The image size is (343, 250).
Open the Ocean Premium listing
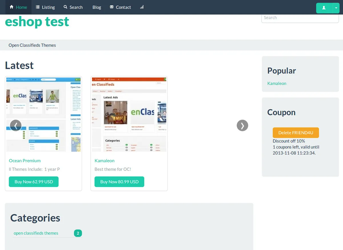click(x=25, y=160)
